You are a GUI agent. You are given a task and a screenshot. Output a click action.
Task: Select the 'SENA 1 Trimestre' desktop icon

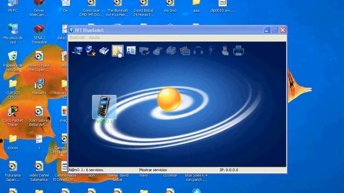39,34
